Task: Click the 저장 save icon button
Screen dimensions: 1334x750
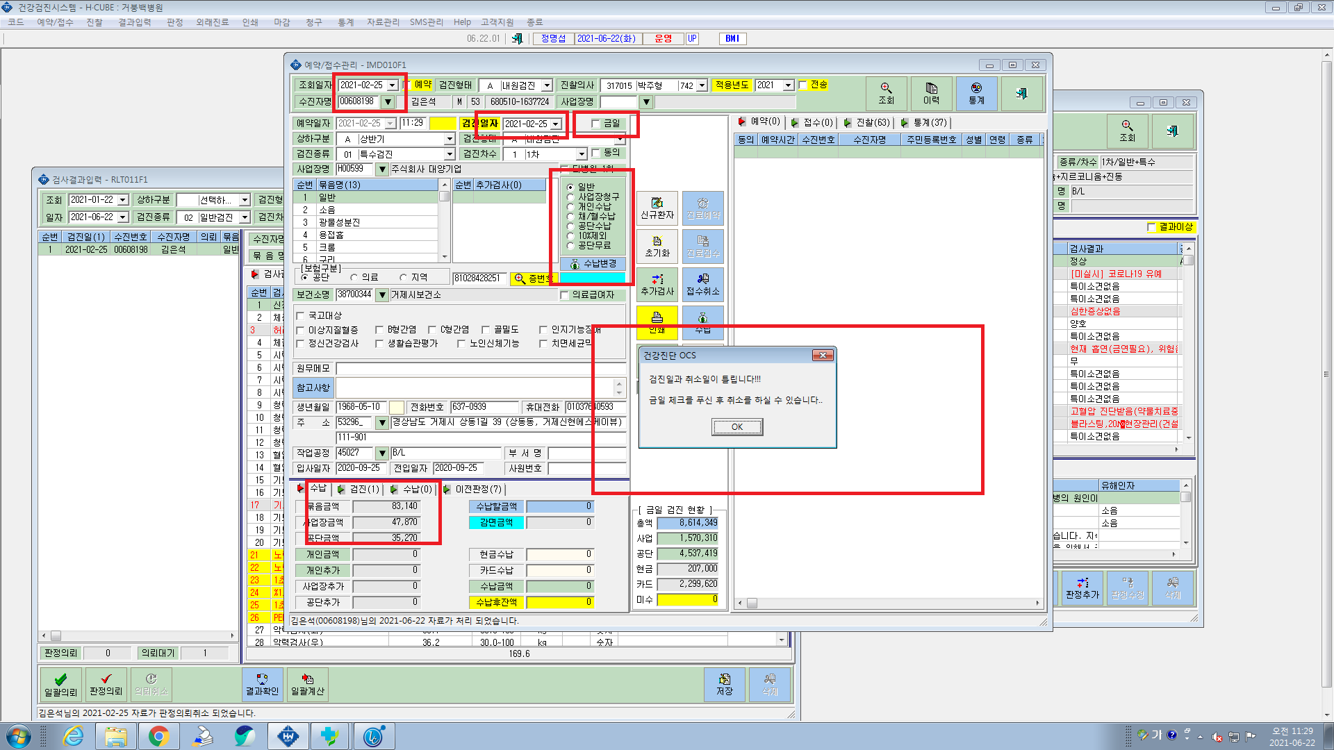Action: 724,685
